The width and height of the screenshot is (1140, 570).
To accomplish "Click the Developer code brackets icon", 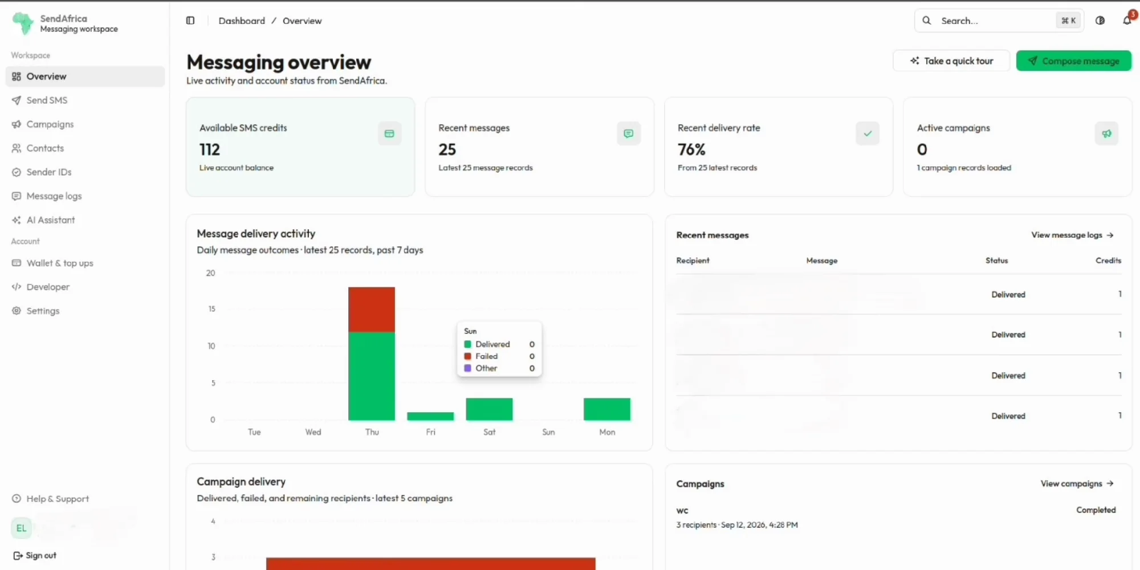I will 17,287.
